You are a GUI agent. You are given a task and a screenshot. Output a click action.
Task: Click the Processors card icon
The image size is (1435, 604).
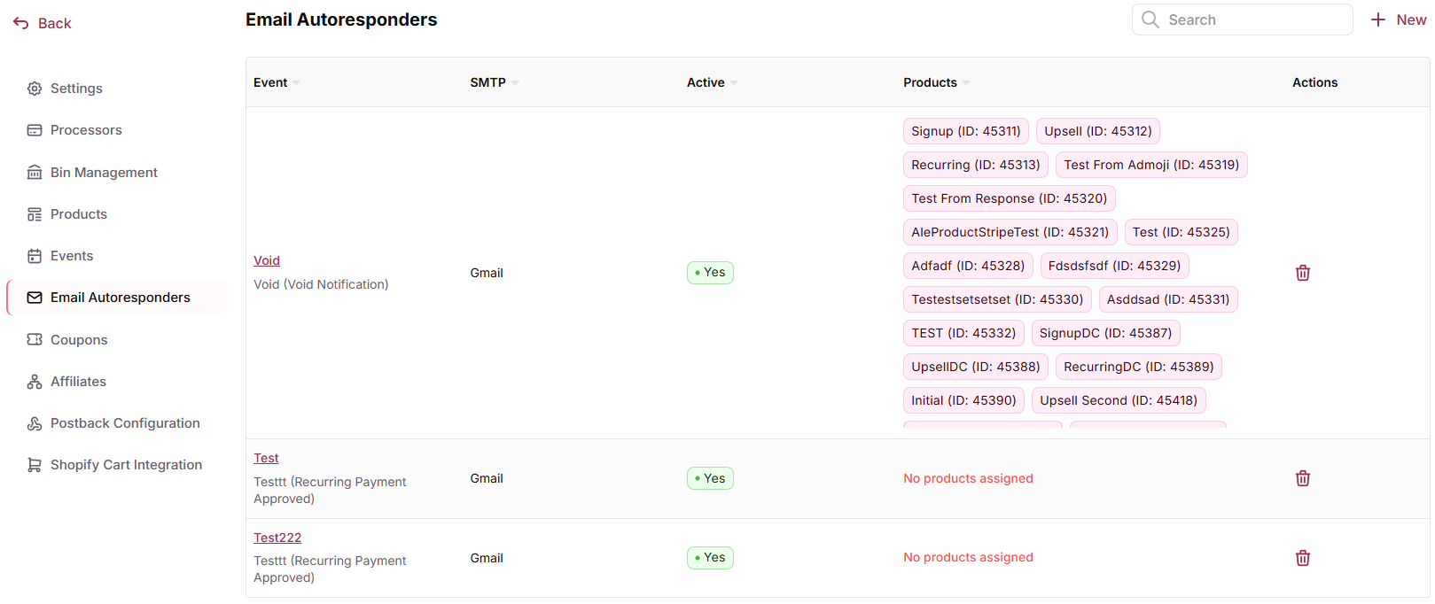35,130
